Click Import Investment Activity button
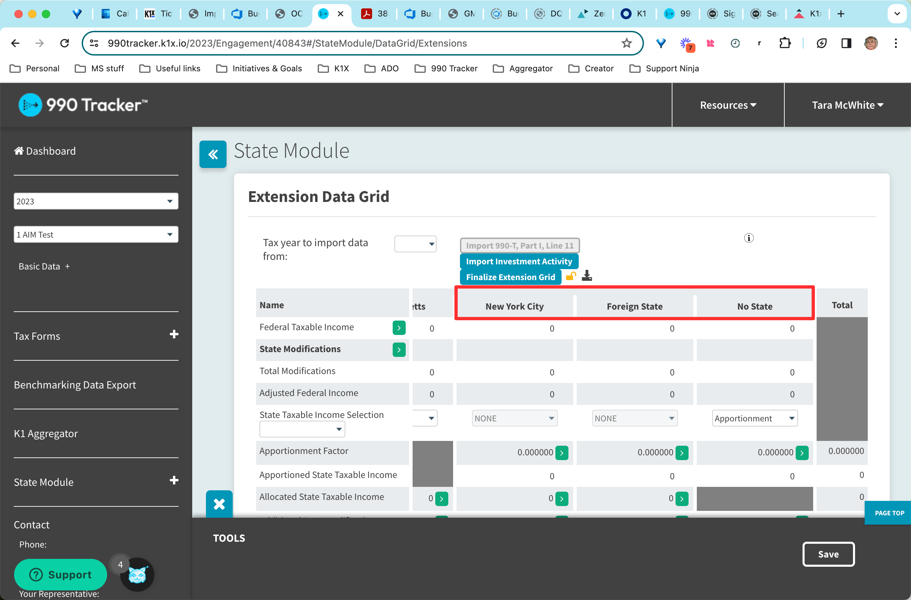Screen dimensions: 911x600 (519, 261)
